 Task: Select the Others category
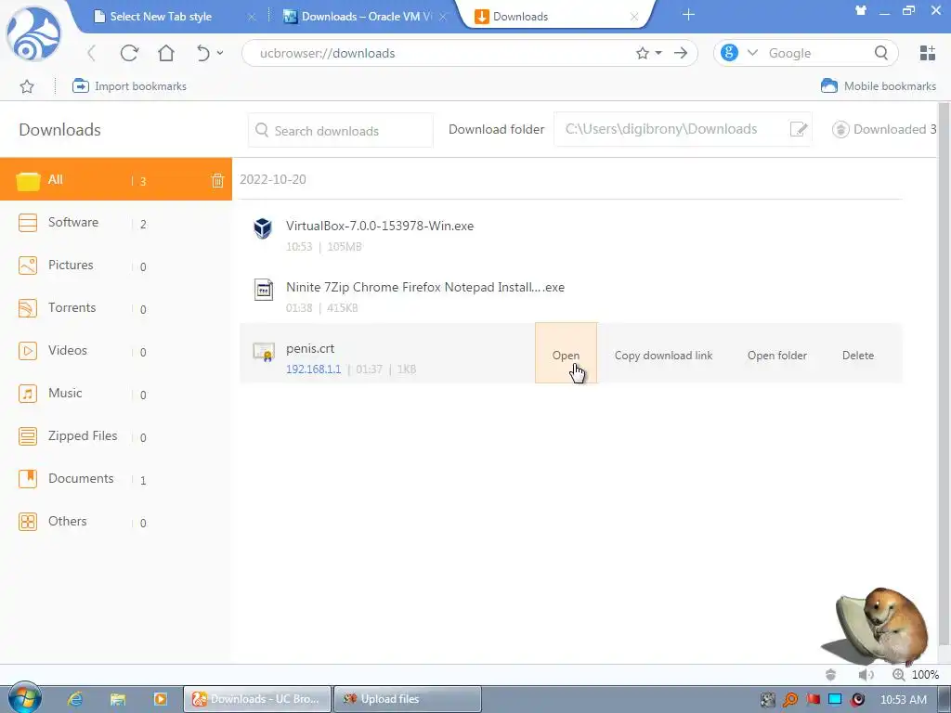(x=116, y=522)
